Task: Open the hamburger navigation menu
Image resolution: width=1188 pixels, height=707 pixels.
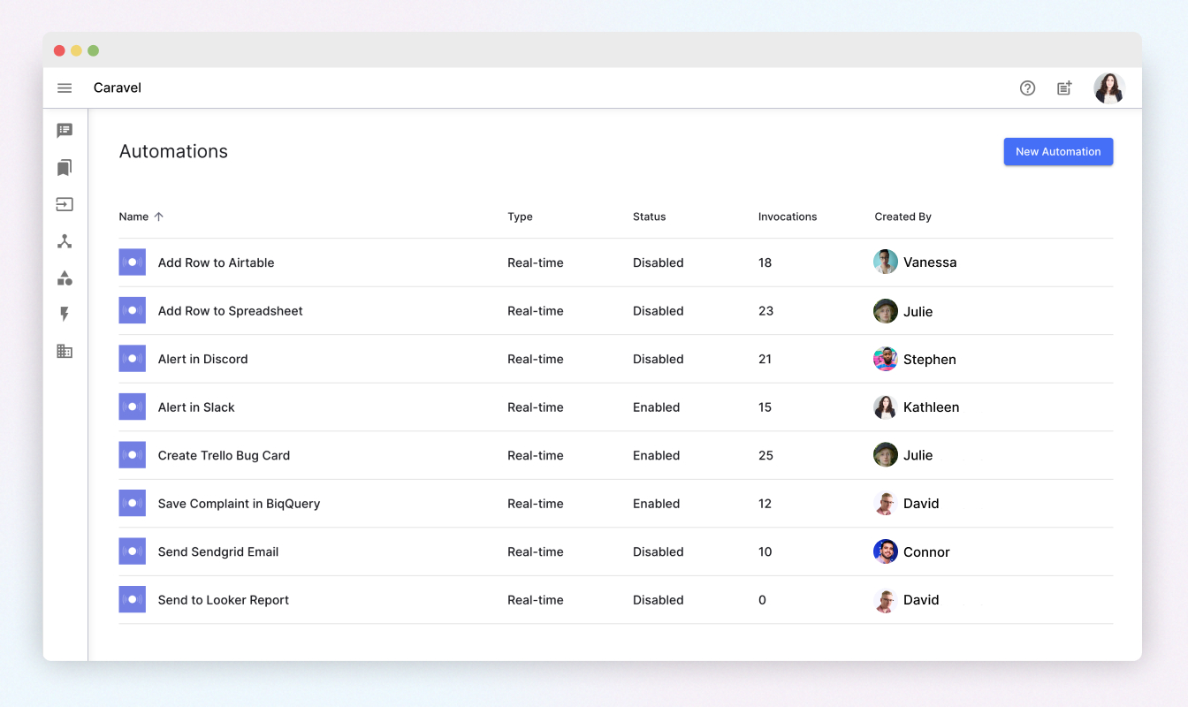Action: click(x=65, y=88)
